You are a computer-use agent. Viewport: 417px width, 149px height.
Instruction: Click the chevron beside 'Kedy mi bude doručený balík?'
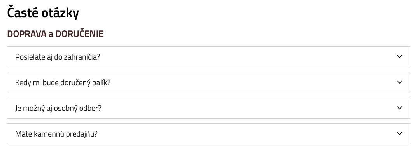tap(399, 82)
